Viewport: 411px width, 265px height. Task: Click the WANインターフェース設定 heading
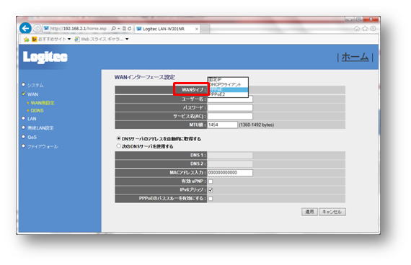(x=145, y=77)
